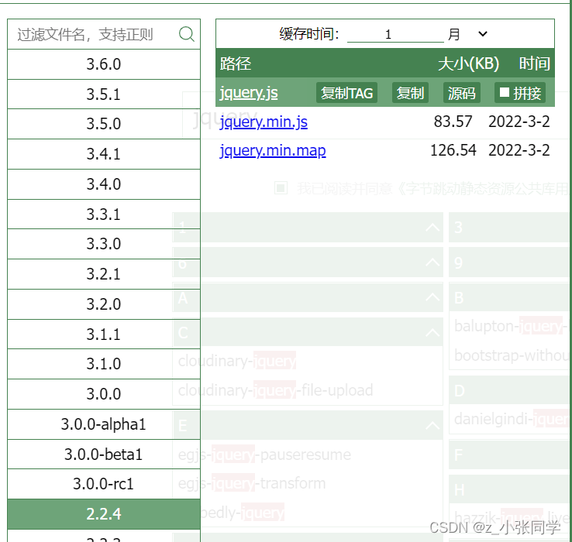Screen dimensions: 572x542
Task: Select version 3.6.0 in list
Action: (x=104, y=64)
